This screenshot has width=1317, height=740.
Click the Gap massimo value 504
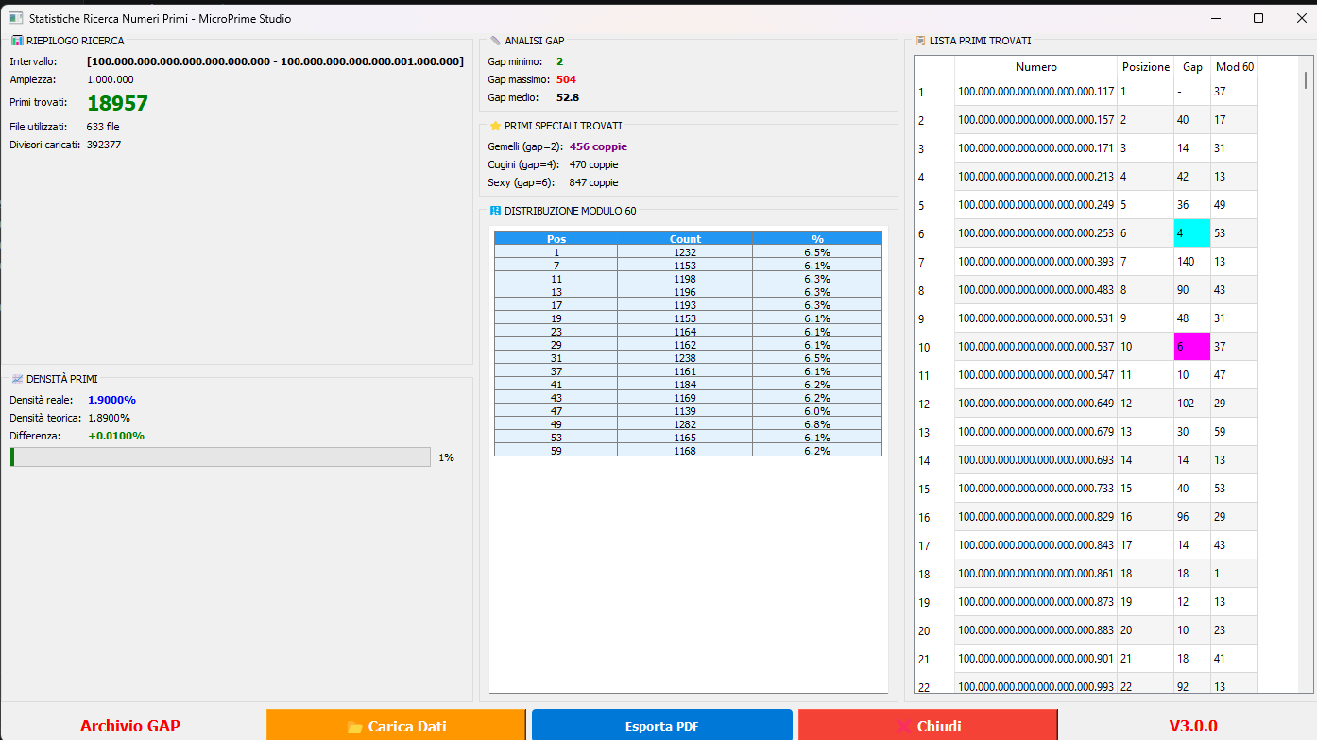click(566, 79)
